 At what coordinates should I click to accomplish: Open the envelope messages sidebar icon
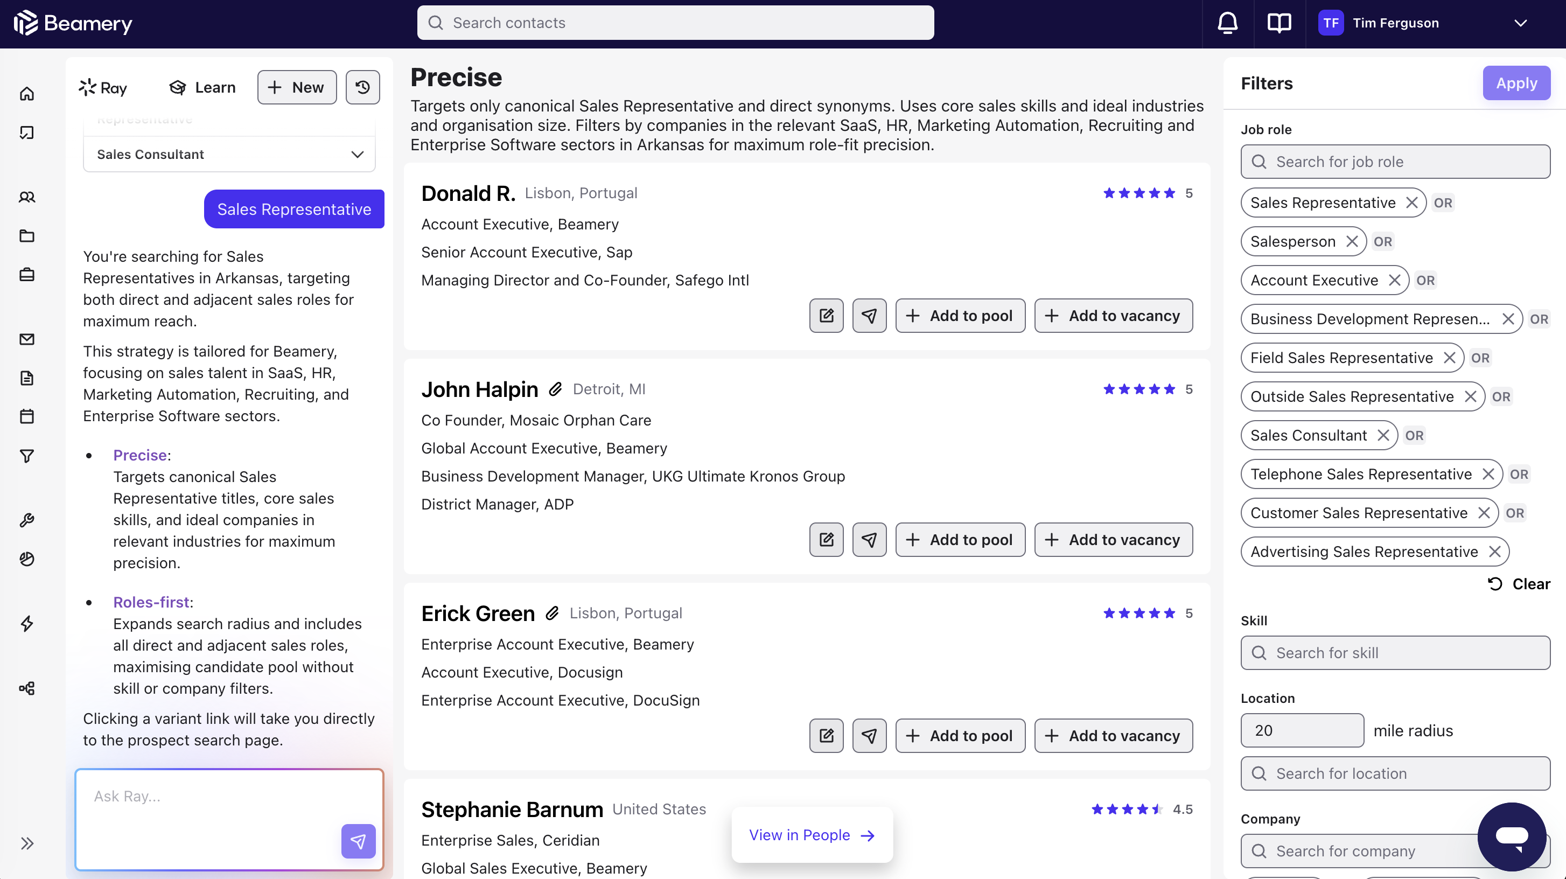[x=27, y=339]
